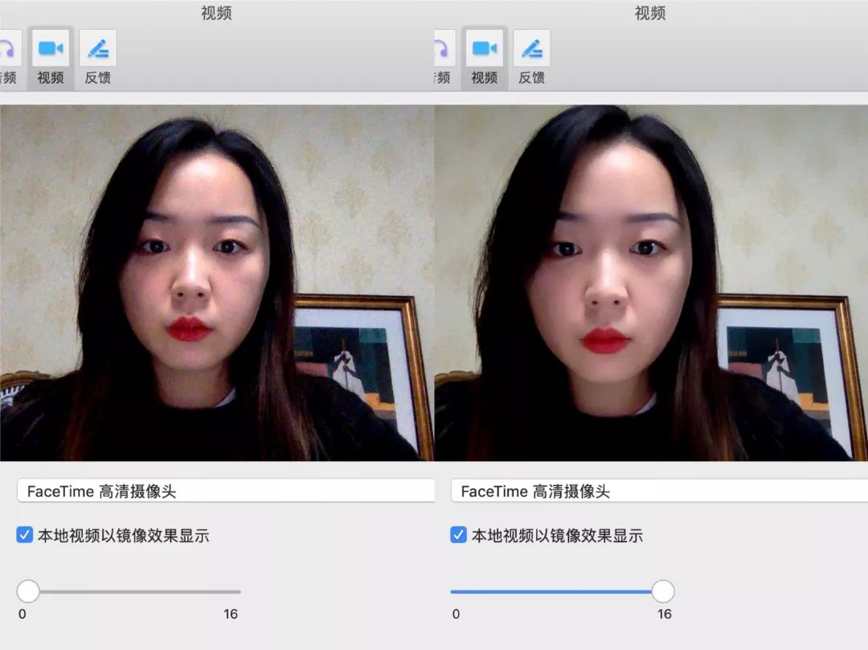
Task: Click beauty slider handle at 16 in right window
Action: tap(662, 591)
